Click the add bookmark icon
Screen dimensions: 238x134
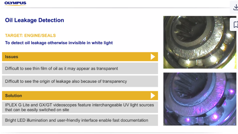235,24
